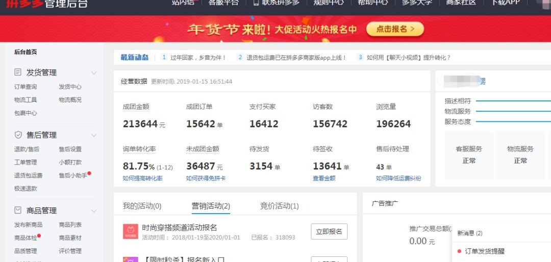This screenshot has width=551, height=262.
Task: Collapse the 商品管理 section chevron
Action: point(94,211)
